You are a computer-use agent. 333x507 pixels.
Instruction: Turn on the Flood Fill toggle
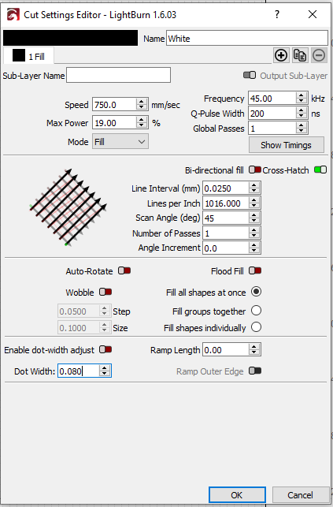pos(255,270)
